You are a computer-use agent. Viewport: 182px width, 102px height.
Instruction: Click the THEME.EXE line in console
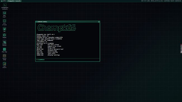pyautogui.click(x=48, y=55)
